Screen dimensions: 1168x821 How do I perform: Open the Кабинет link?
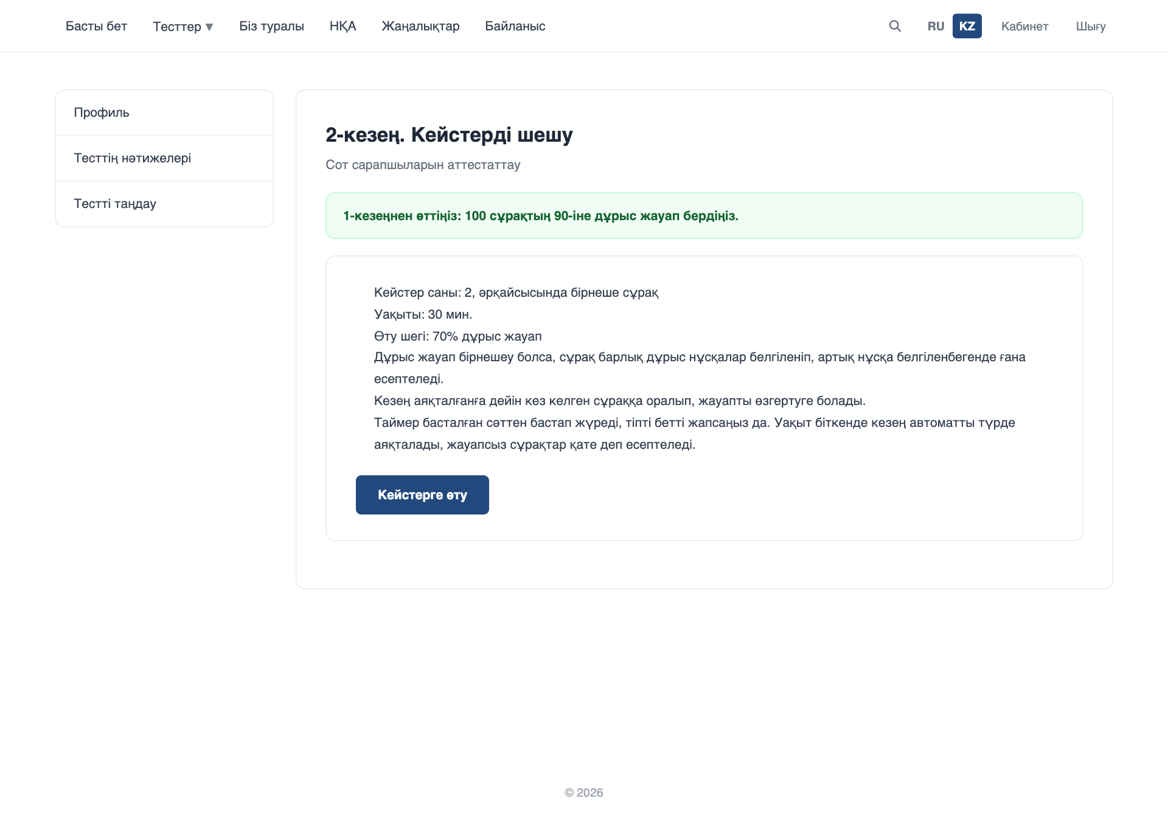pyautogui.click(x=1024, y=26)
